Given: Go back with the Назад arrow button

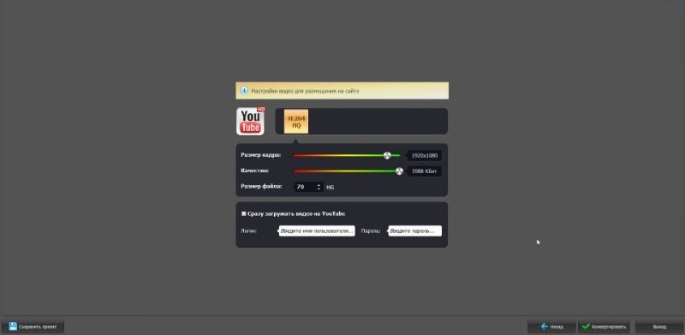Looking at the screenshot, I should pos(551,326).
